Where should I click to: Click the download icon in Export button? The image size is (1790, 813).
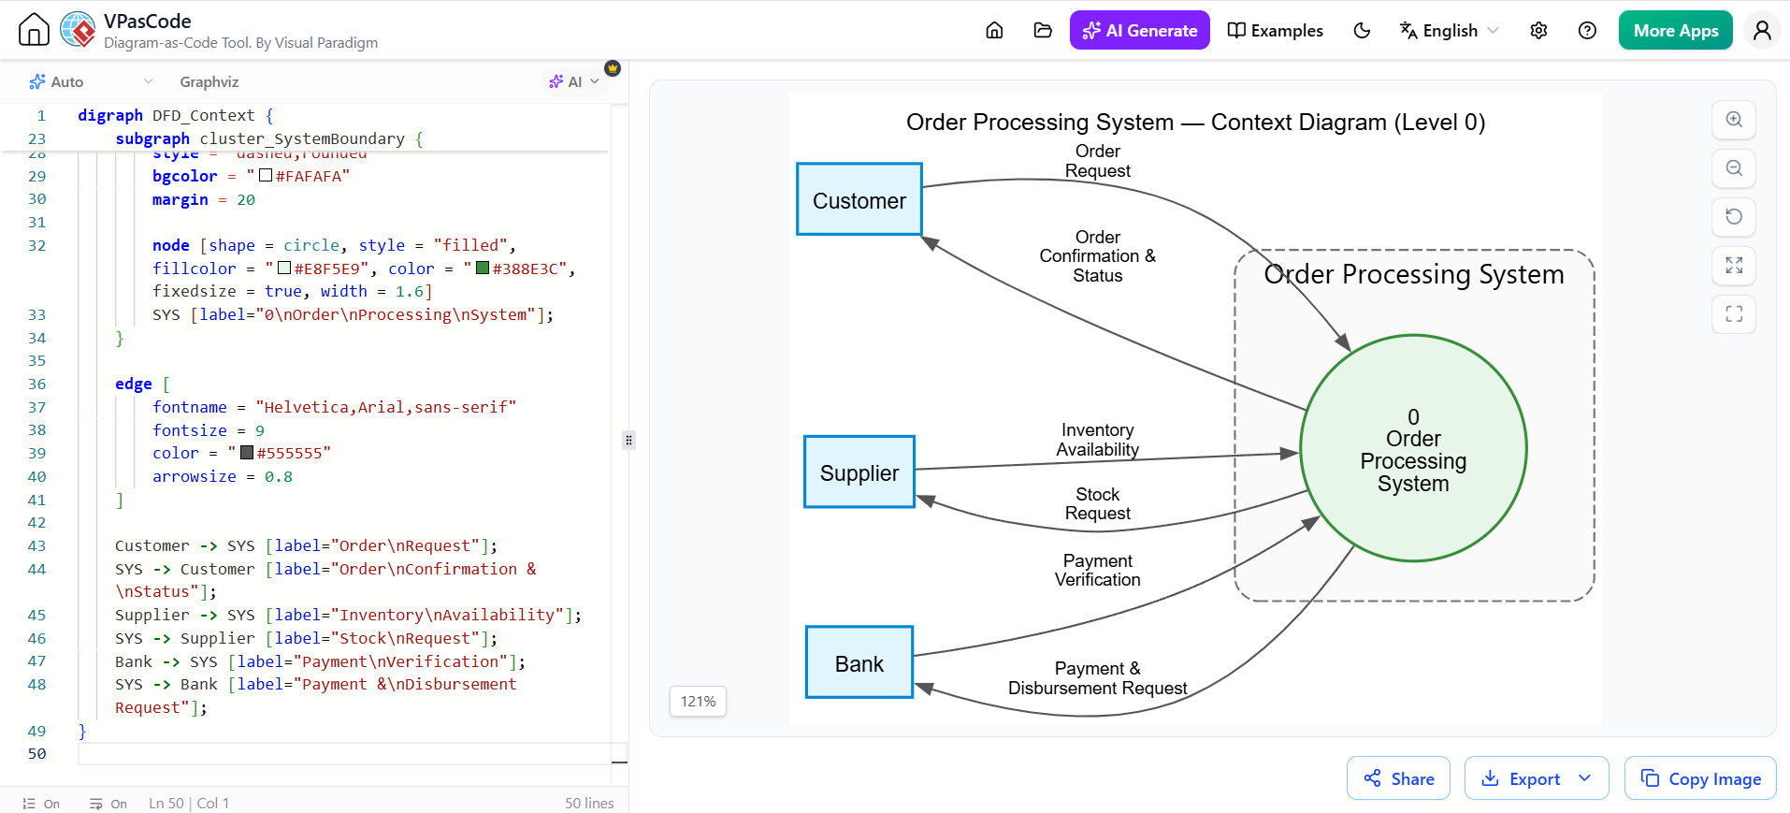pyautogui.click(x=1491, y=778)
